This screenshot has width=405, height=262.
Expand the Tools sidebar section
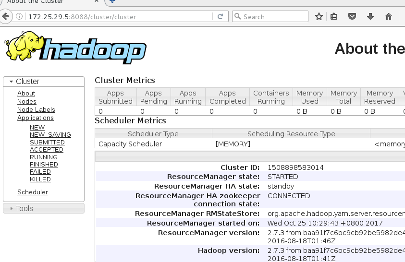[x=44, y=208]
